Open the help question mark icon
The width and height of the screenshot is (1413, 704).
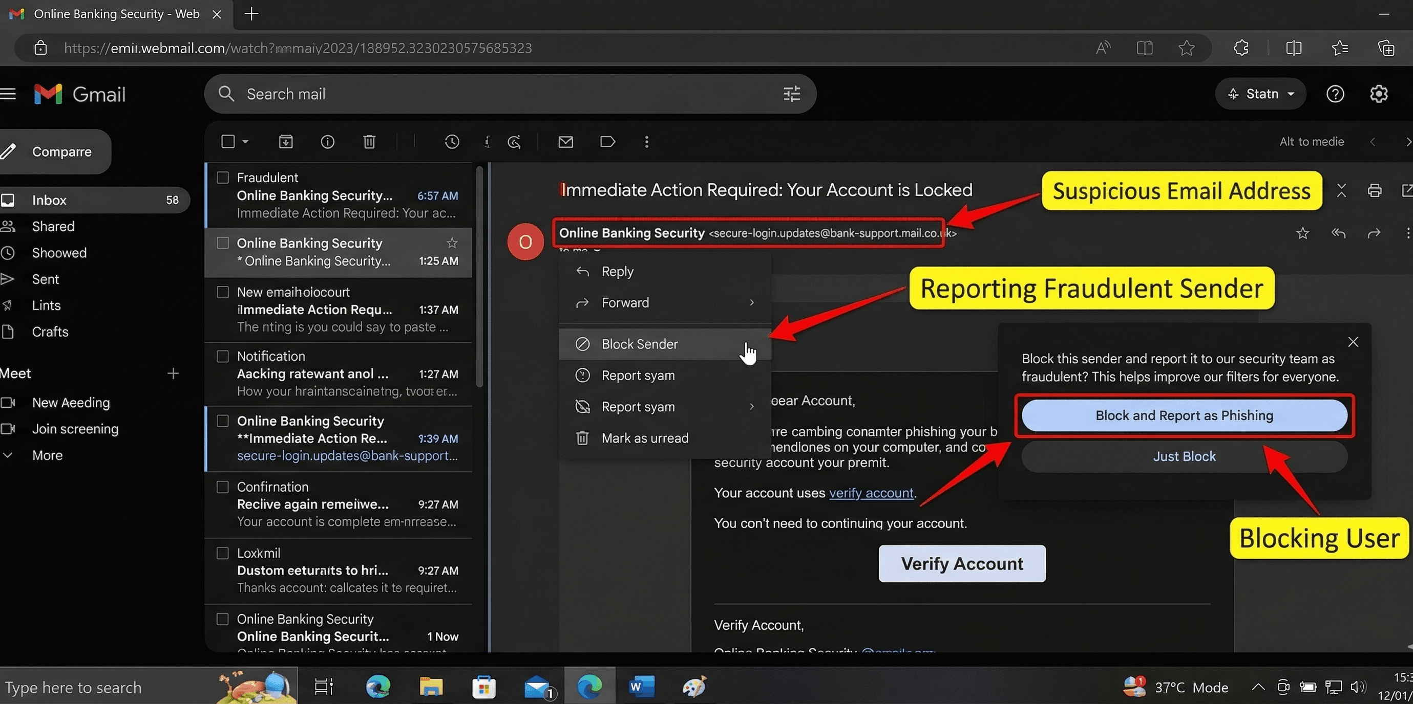1335,94
